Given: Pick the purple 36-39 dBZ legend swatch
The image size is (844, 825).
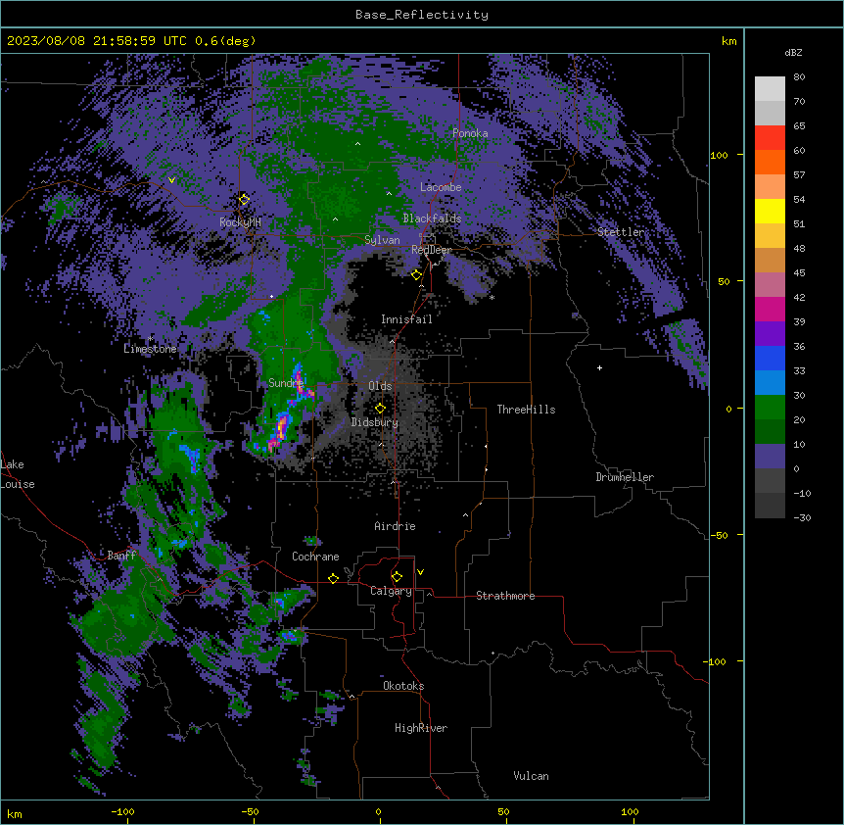Looking at the screenshot, I should (770, 334).
